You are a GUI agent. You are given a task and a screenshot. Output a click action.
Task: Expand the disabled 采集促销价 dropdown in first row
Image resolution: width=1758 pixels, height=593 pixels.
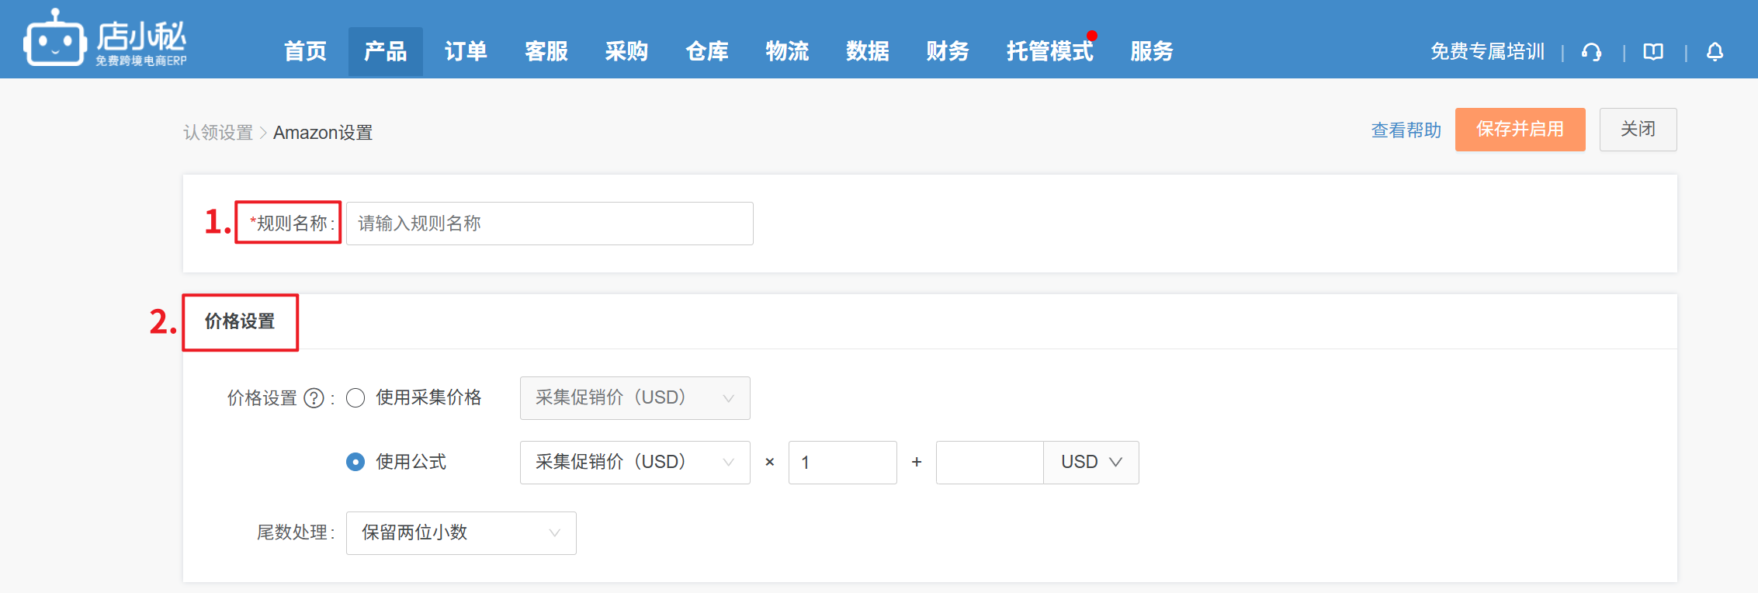pos(634,398)
